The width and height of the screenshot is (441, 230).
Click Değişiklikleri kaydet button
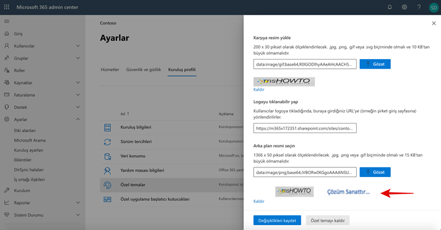pos(277,220)
